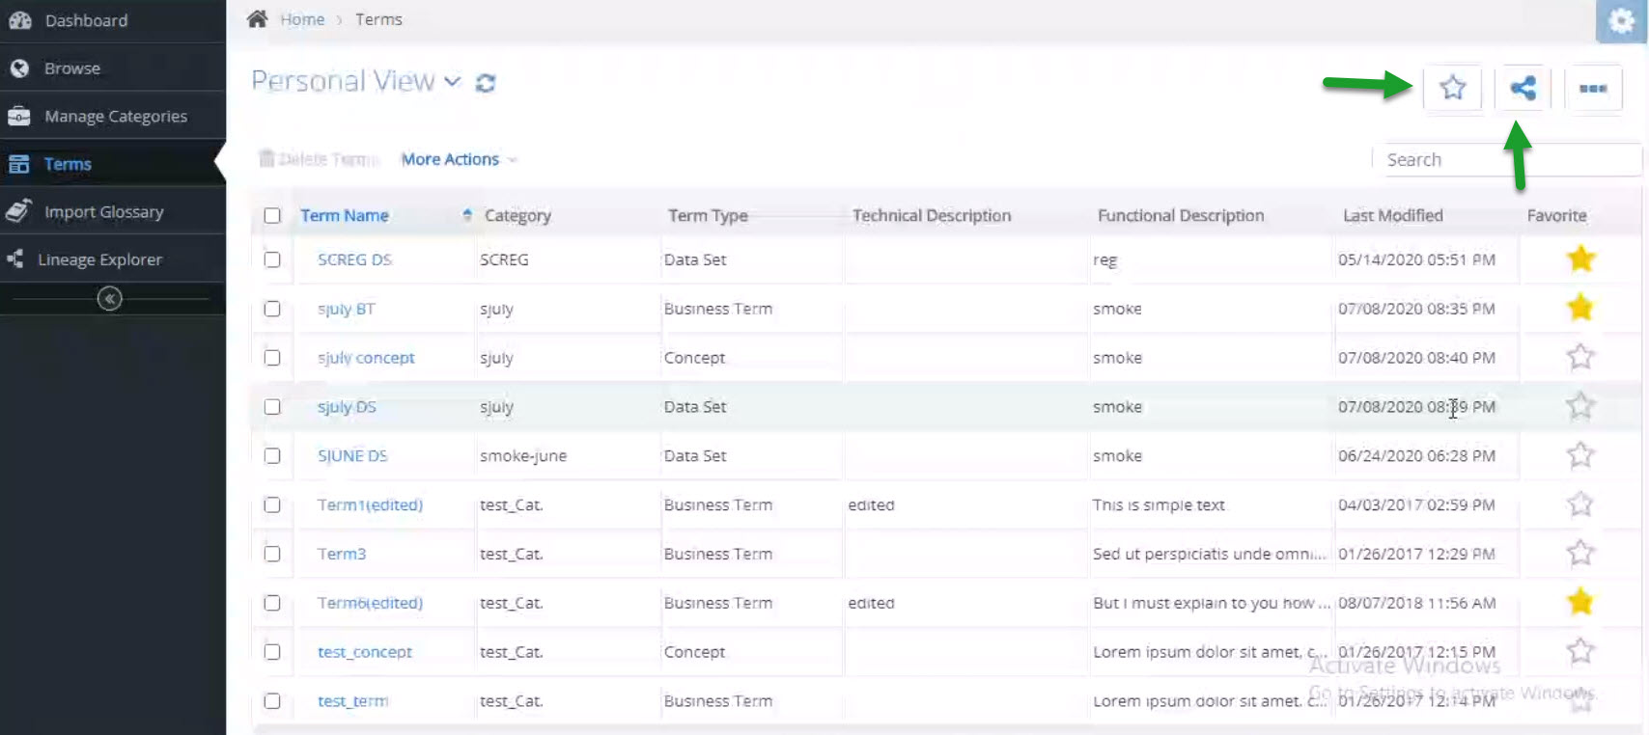Screen dimensions: 1649x735
Task: Check the SCREG DS row checkbox
Action: [272, 259]
